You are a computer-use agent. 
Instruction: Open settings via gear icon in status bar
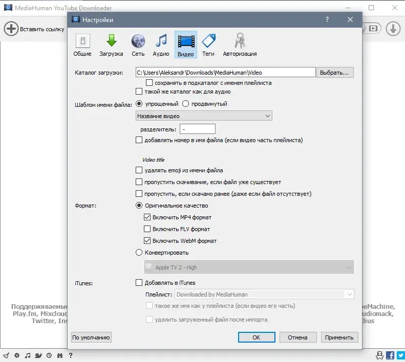[x=17, y=355]
